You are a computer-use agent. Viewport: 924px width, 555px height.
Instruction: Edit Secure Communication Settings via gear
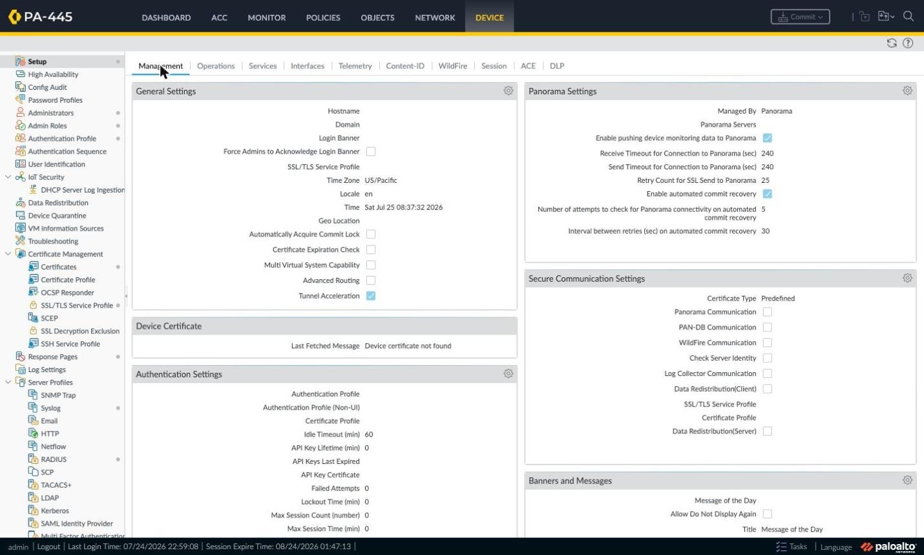pyautogui.click(x=907, y=278)
